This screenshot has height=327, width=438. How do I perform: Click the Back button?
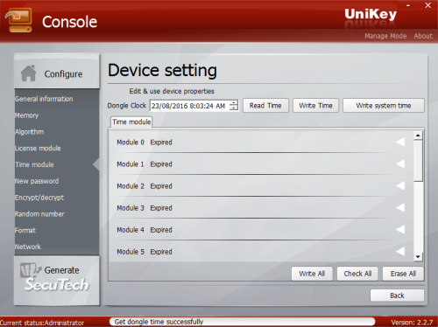click(397, 296)
